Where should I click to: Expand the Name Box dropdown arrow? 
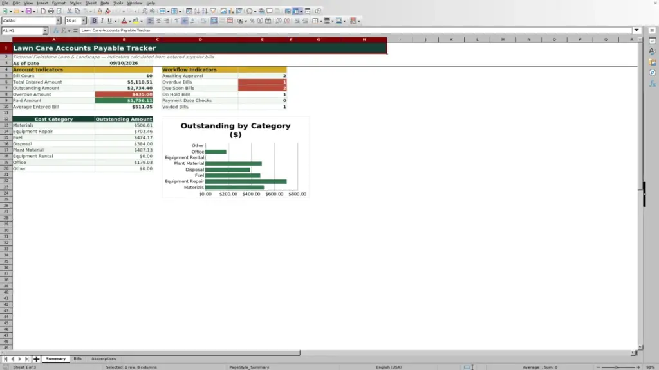45,30
